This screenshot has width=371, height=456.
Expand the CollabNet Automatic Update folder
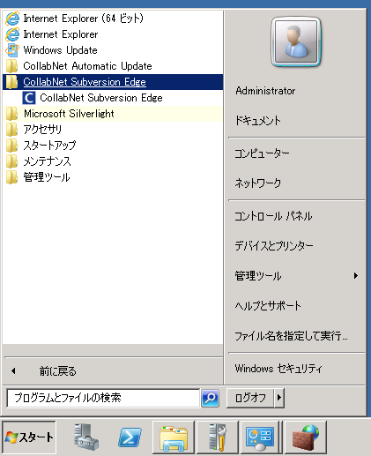pyautogui.click(x=113, y=66)
